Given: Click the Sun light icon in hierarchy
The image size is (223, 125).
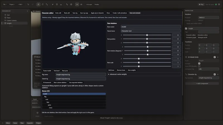Looking at the screenshot, I should (x=5, y=15).
